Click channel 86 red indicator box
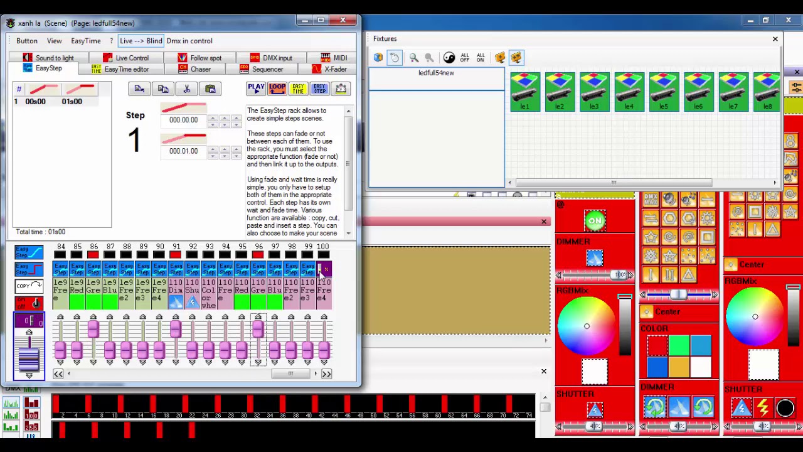803x452 pixels. (x=93, y=255)
